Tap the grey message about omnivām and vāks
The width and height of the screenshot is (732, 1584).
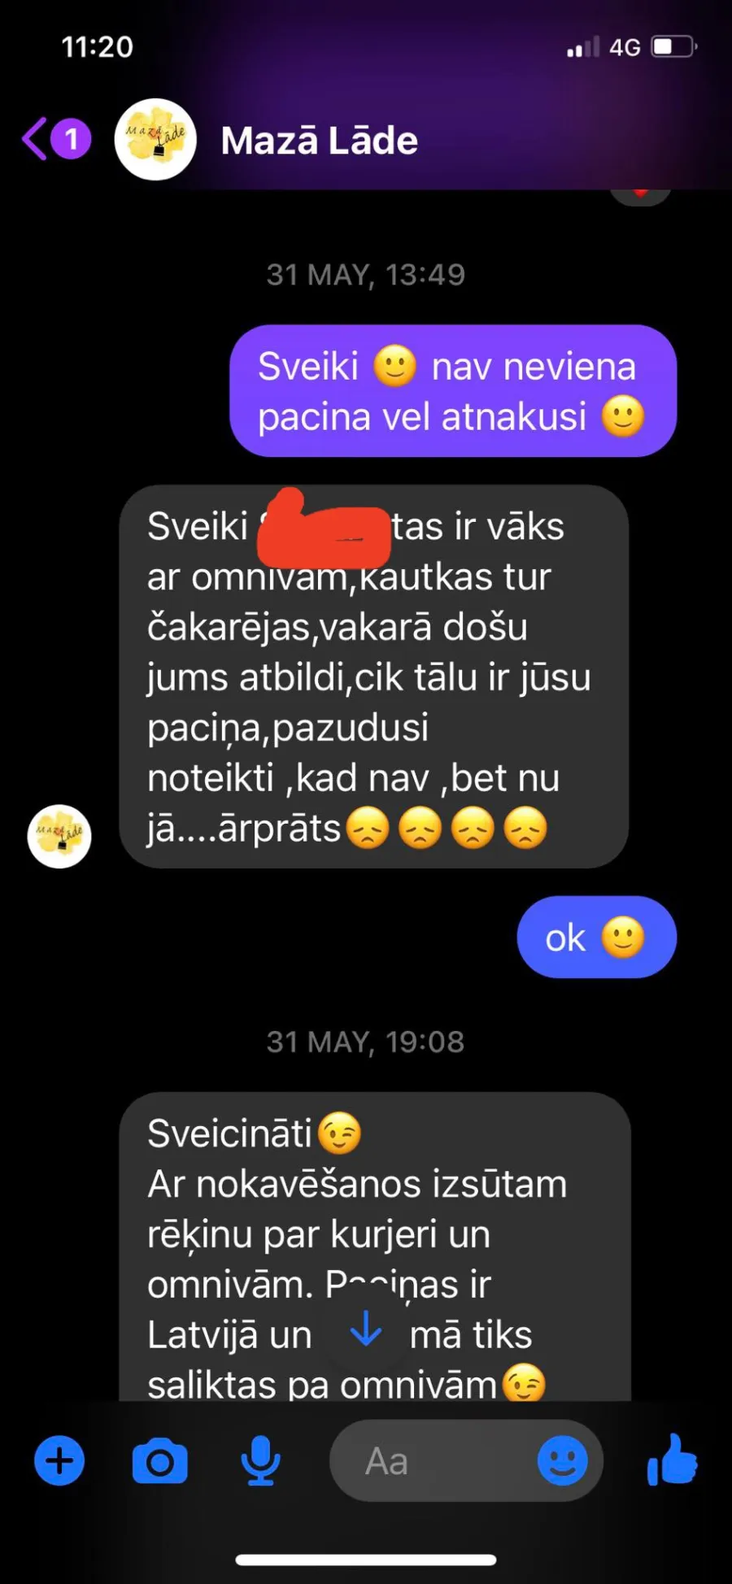click(374, 677)
